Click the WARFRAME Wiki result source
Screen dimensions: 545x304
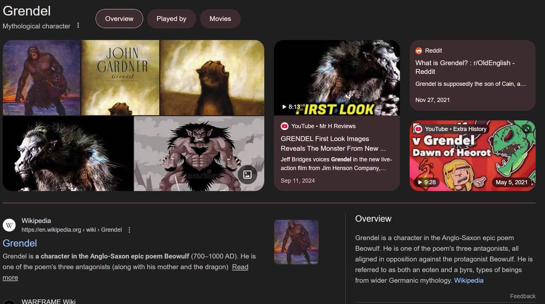(48, 301)
